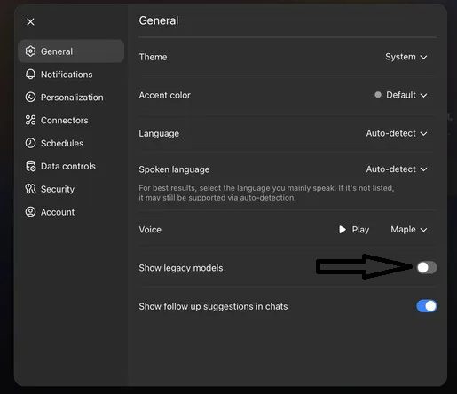The image size is (457, 394).
Task: Click the Account person icon
Action: tap(30, 212)
